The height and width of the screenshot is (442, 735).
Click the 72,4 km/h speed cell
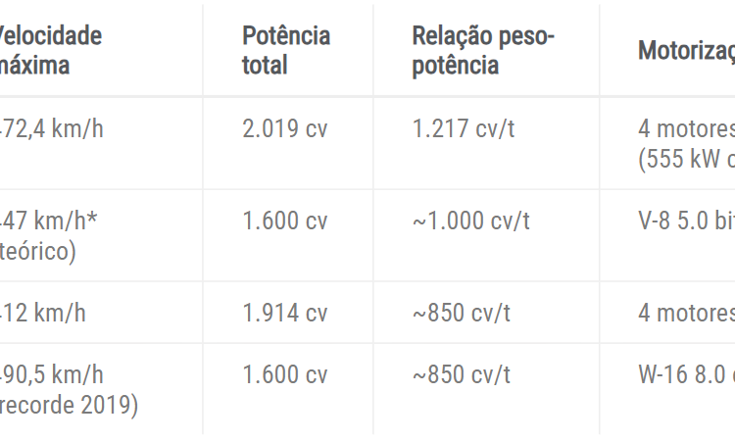[51, 129]
